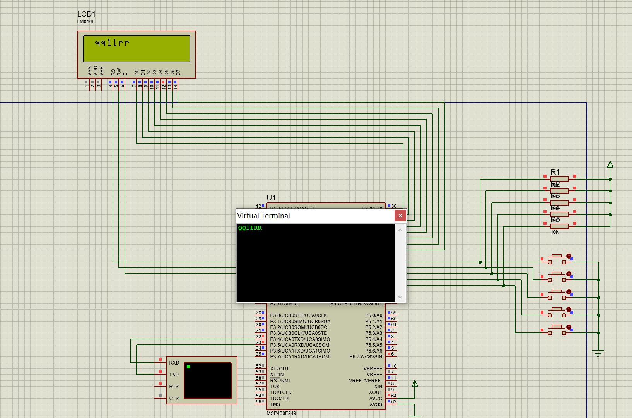
Task: Click the Virtual Terminal scroll up arrow
Action: click(x=400, y=230)
